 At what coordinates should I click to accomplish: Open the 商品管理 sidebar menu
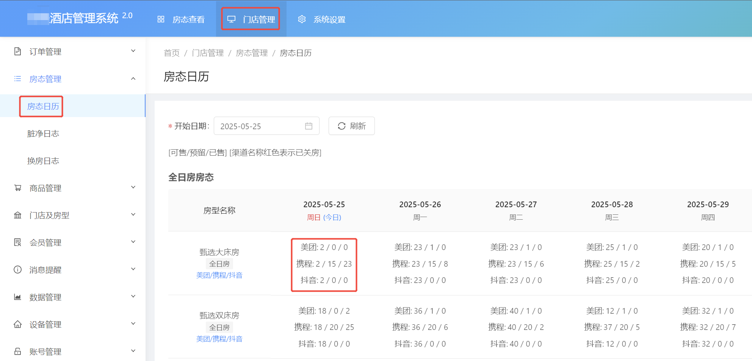click(72, 188)
